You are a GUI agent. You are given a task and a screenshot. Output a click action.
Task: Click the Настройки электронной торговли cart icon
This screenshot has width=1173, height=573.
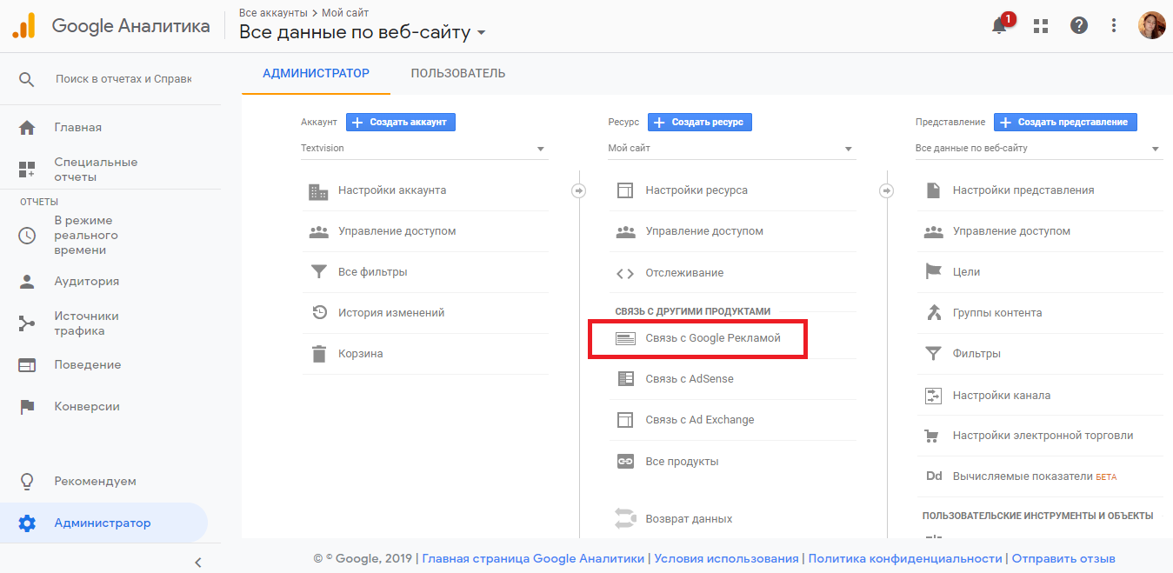click(933, 436)
